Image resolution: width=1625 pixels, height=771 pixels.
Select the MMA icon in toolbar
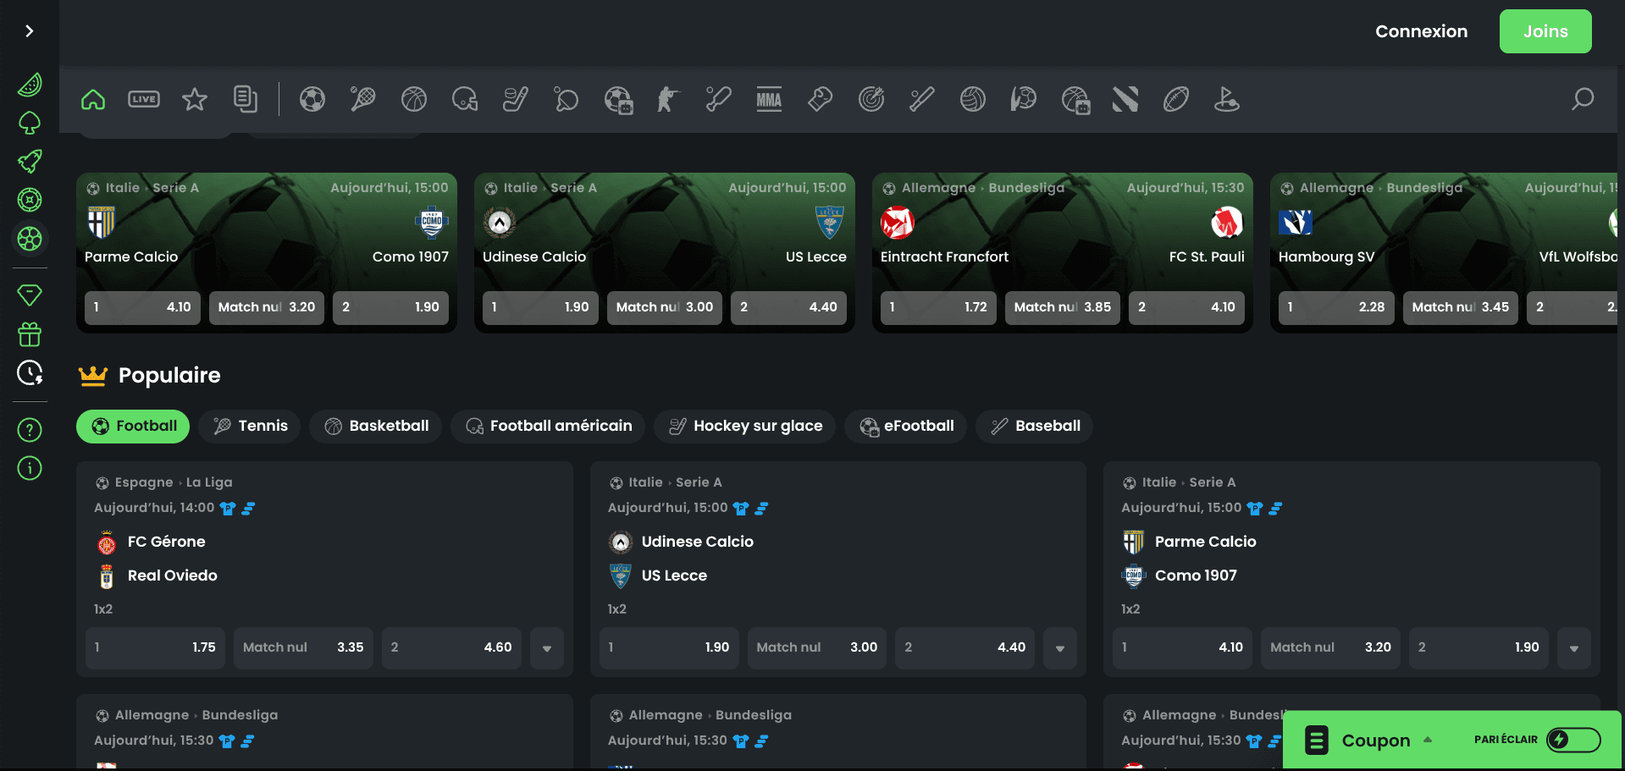pos(769,100)
